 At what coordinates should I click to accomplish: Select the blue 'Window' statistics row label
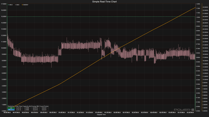[x=11, y=110]
